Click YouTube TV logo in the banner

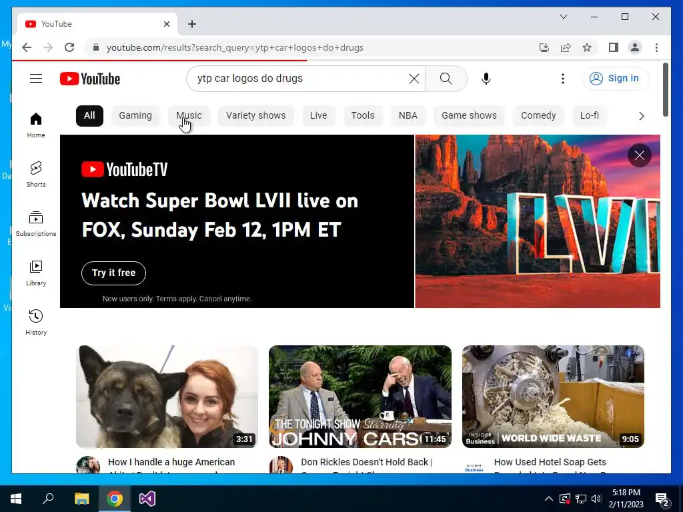pyautogui.click(x=125, y=169)
